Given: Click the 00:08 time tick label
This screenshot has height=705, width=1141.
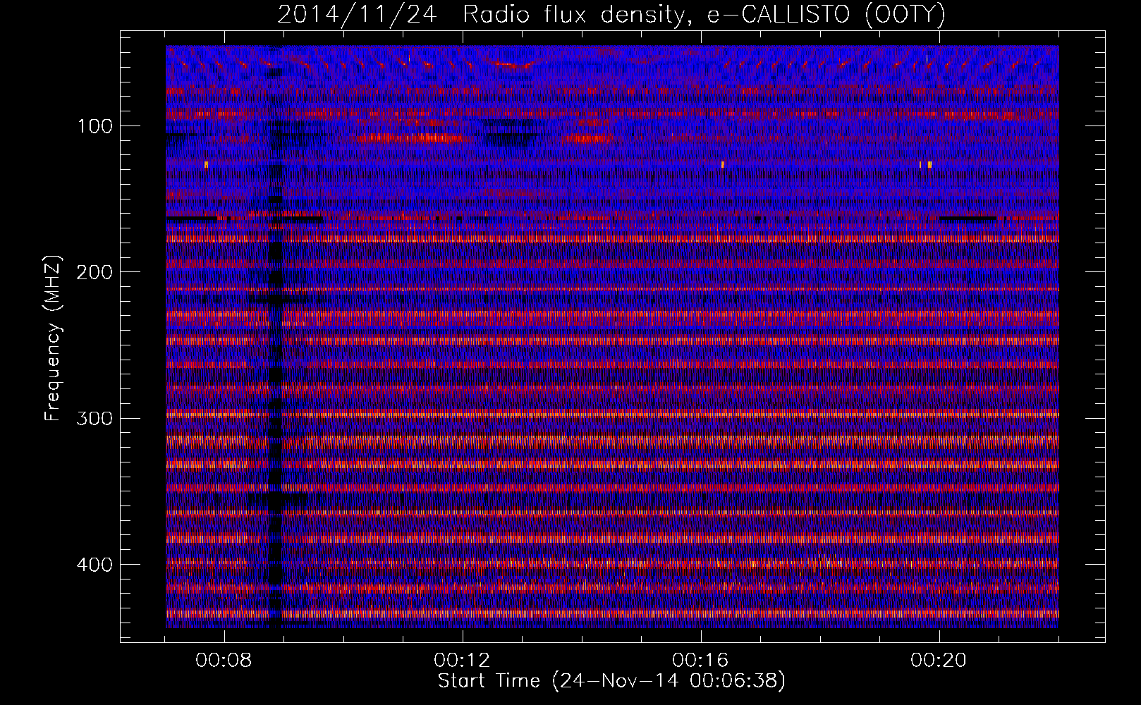Looking at the screenshot, I should click(x=224, y=661).
